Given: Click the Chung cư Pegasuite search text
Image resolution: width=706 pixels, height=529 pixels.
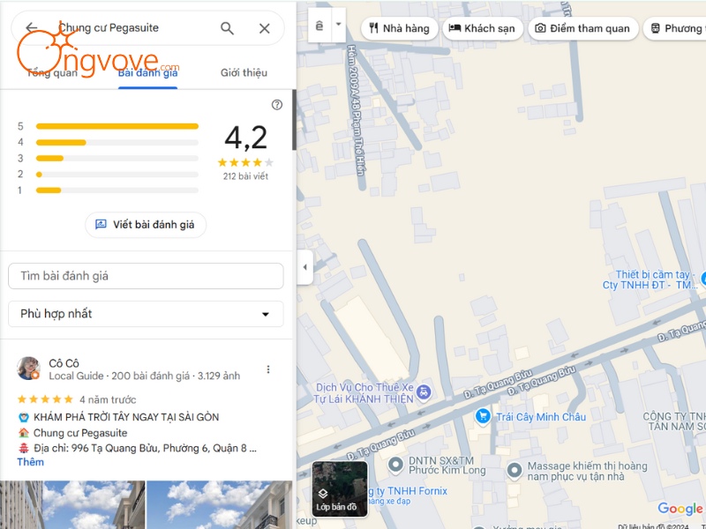Looking at the screenshot, I should tap(109, 28).
